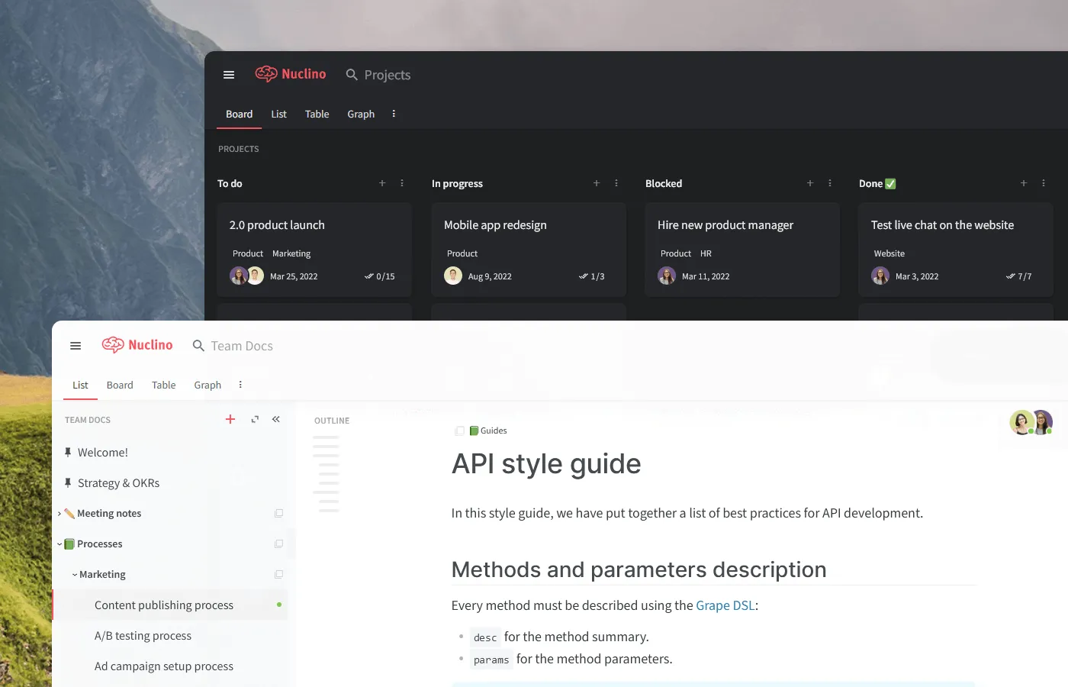
Task: Switch to Board tab in Team Docs window
Action: pos(120,385)
